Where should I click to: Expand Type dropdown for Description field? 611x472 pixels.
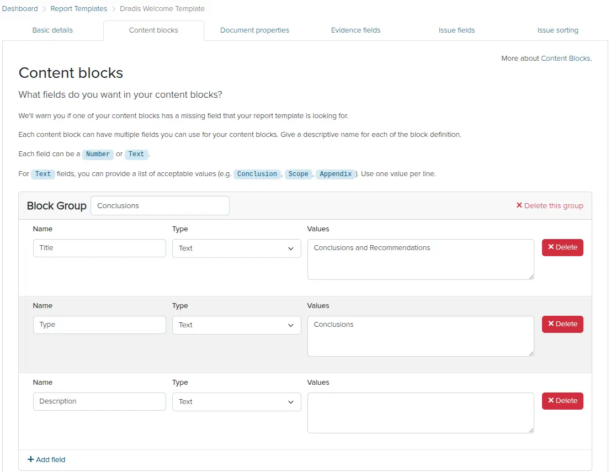point(237,402)
